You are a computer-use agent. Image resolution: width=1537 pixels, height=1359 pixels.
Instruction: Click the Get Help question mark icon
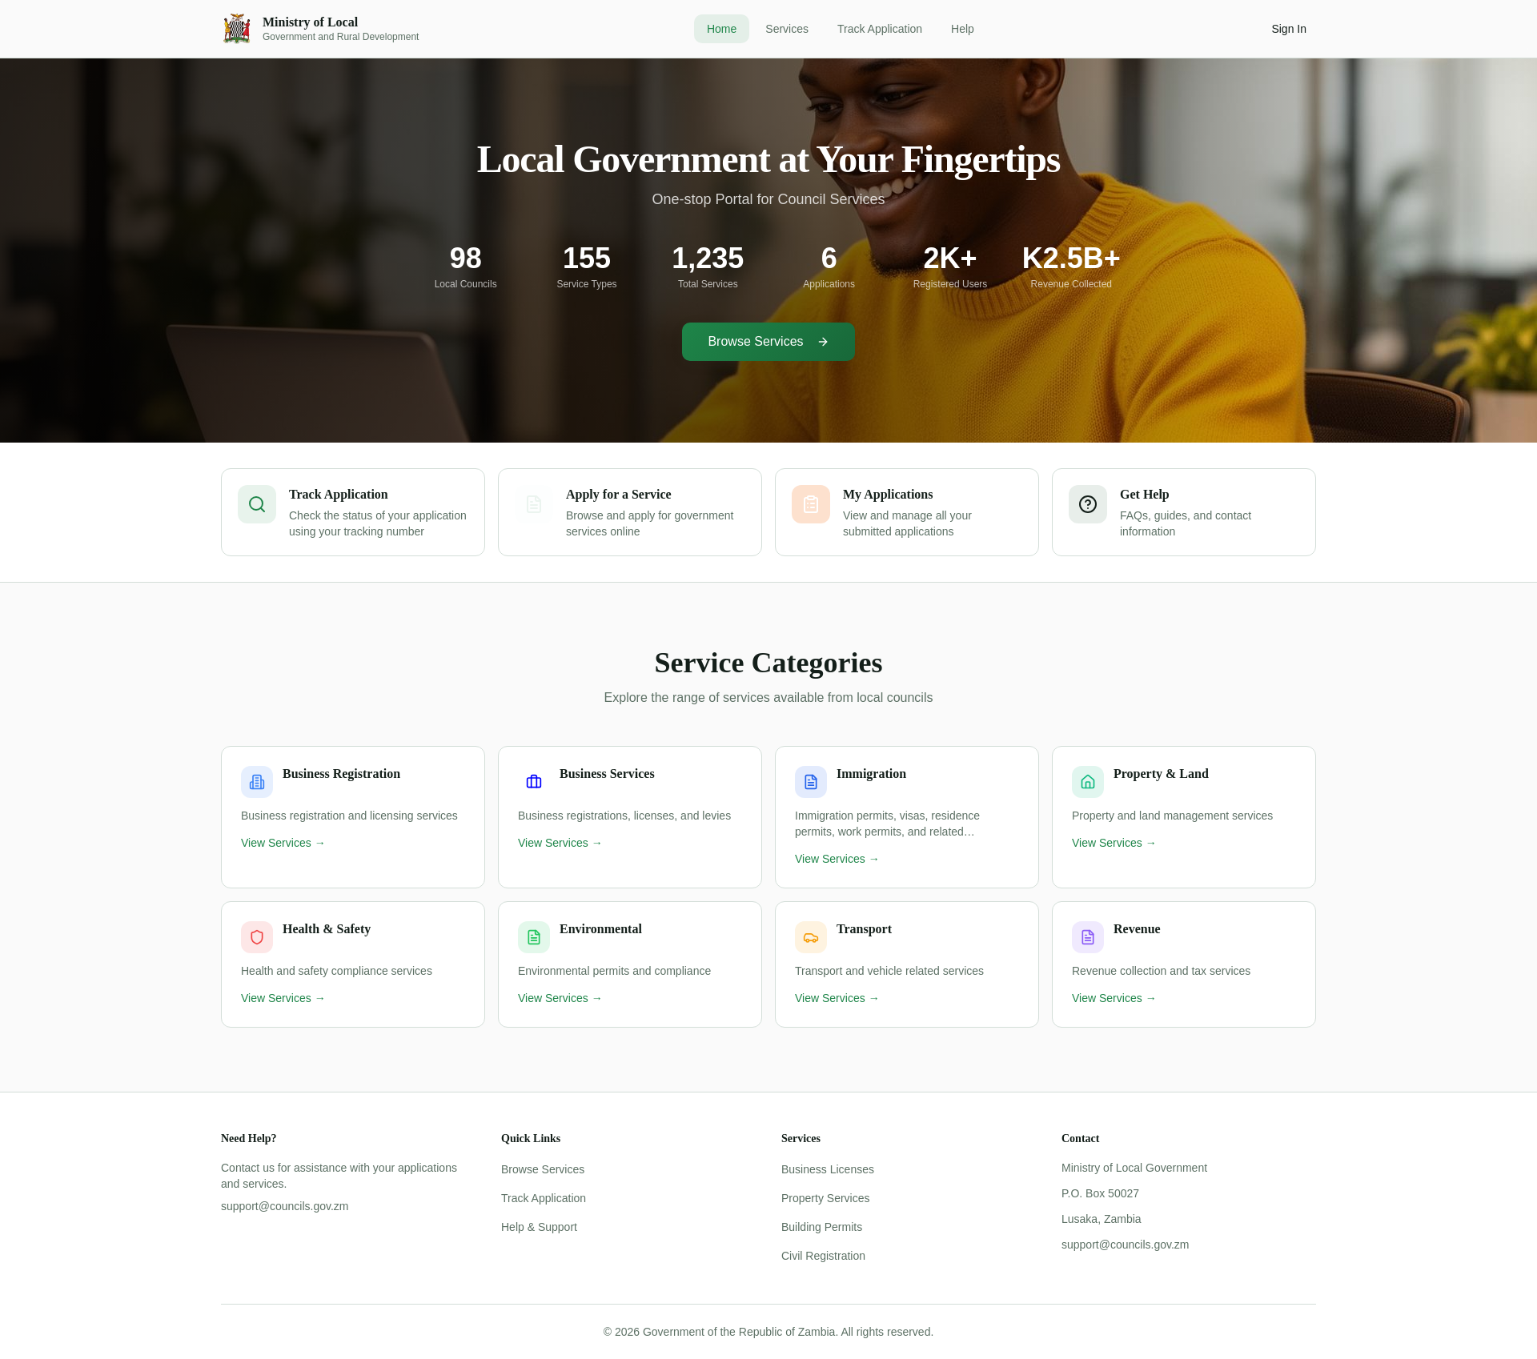tap(1088, 504)
